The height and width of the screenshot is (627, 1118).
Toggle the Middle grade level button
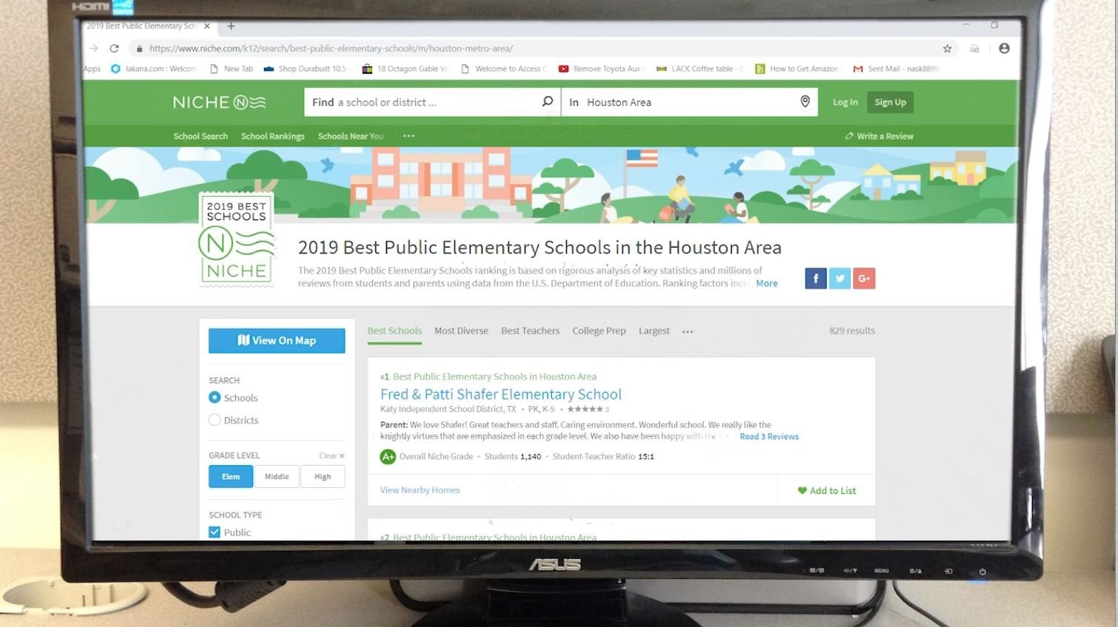(x=277, y=477)
